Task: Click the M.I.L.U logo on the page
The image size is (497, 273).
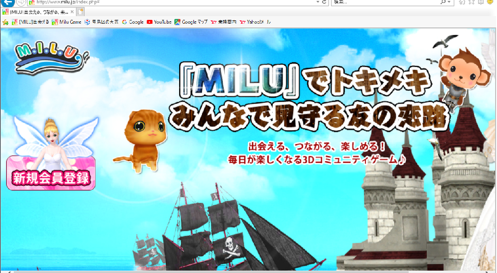Action: tap(51, 59)
